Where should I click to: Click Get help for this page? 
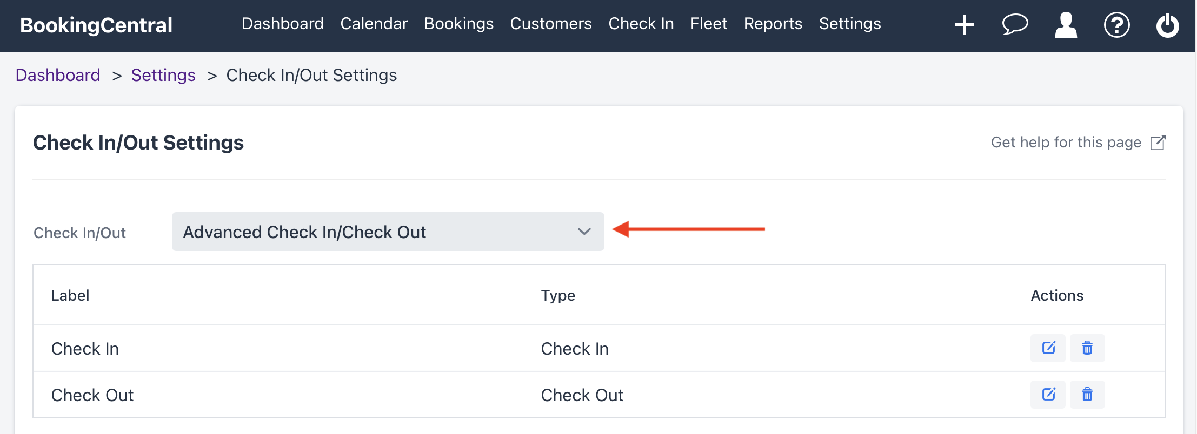pos(1066,143)
